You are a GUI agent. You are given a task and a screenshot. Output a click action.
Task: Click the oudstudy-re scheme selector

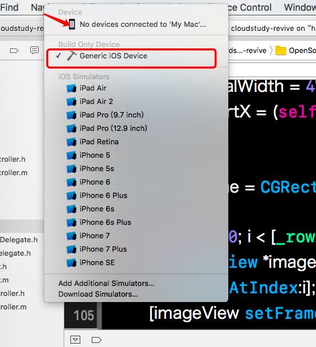pos(22,28)
